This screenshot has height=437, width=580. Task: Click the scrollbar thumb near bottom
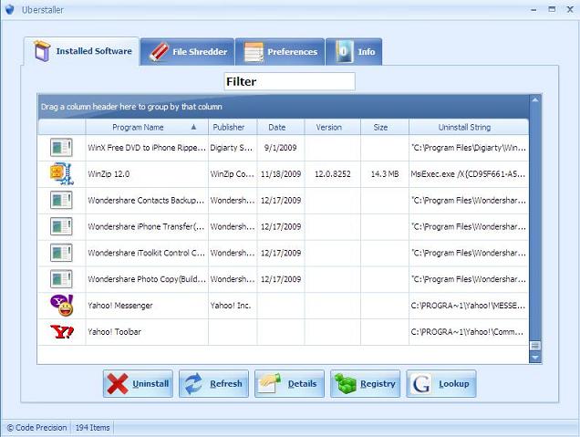click(x=535, y=346)
